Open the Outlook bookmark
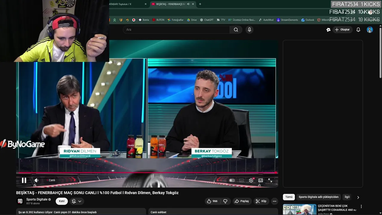Viewport: 382px width, 215px height. [307, 20]
